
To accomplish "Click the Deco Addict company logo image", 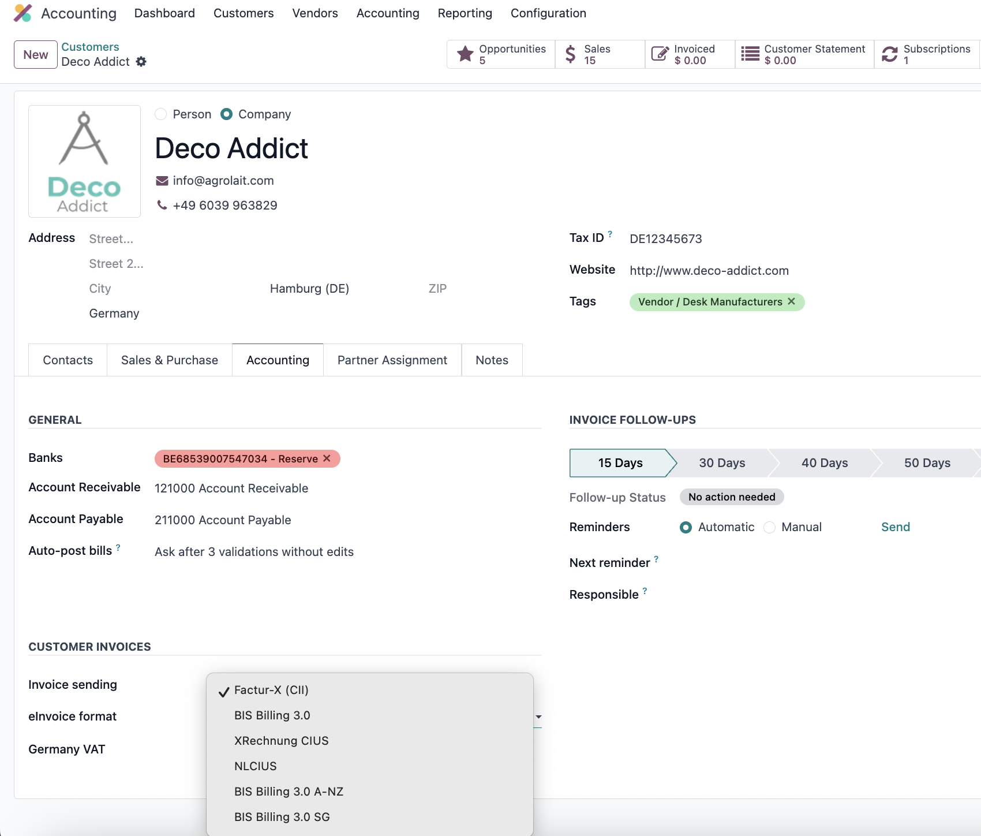I will coord(84,161).
